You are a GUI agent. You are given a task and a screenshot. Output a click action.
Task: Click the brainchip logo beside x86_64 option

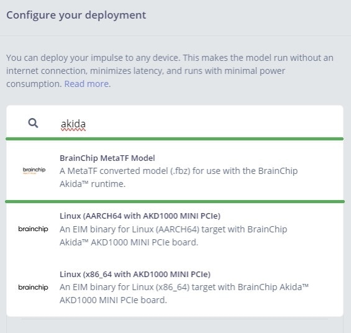[33, 287]
